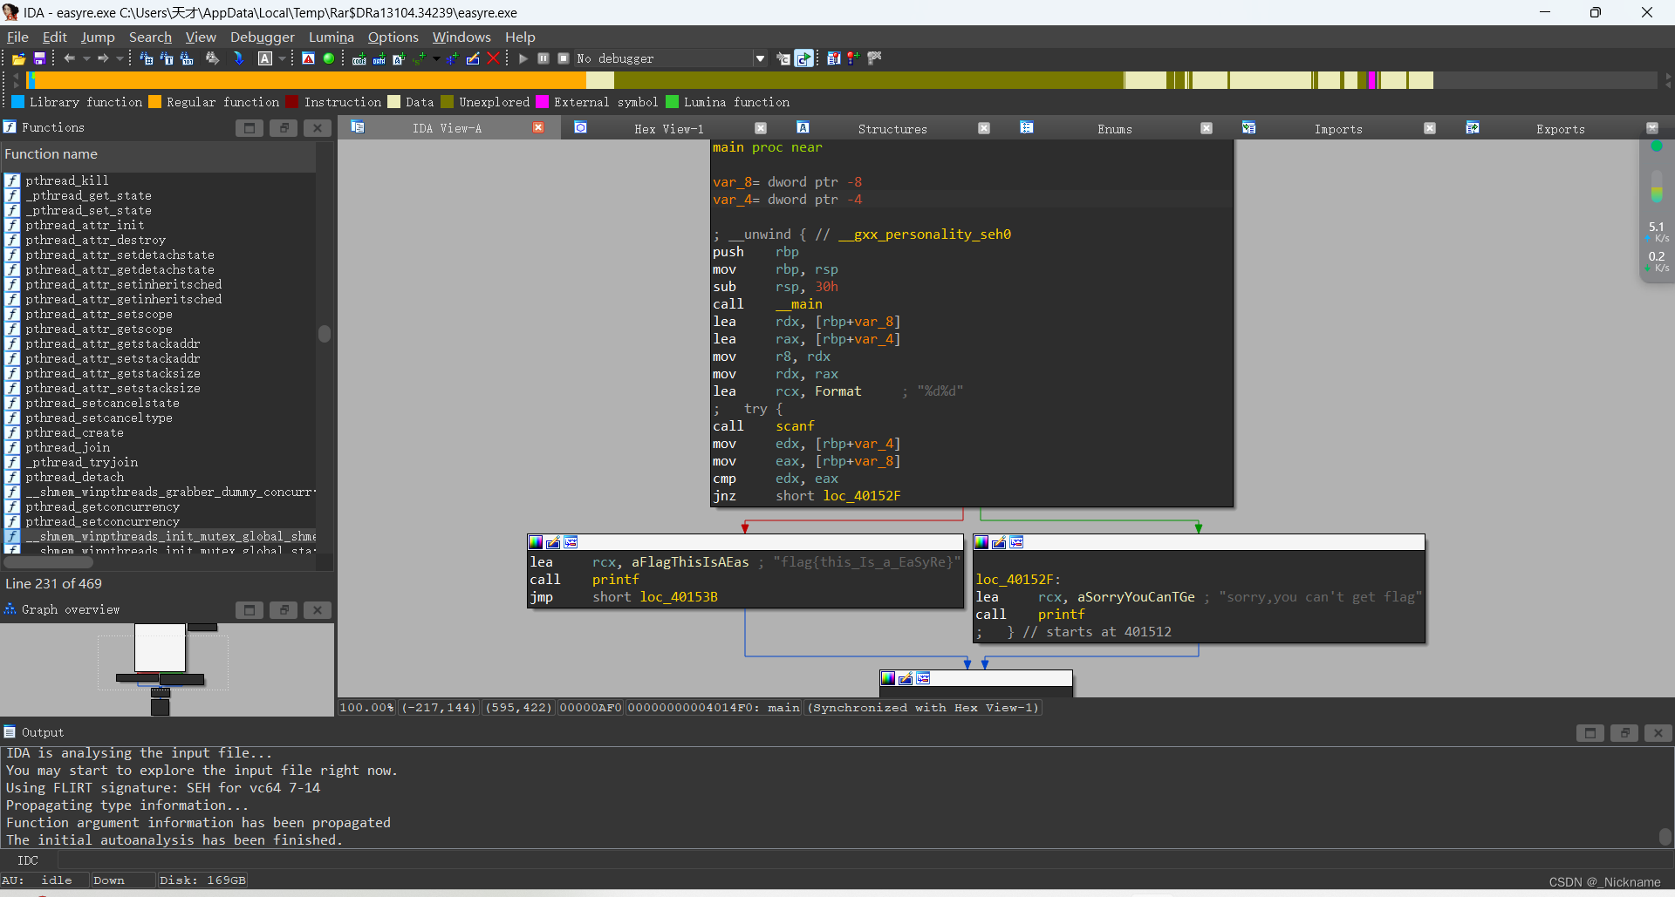This screenshot has width=1675, height=897.
Task: Switch to the Structures tab
Action: (x=892, y=128)
